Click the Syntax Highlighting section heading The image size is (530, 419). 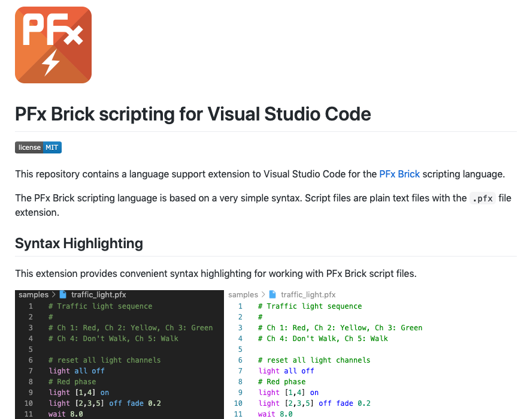79,243
